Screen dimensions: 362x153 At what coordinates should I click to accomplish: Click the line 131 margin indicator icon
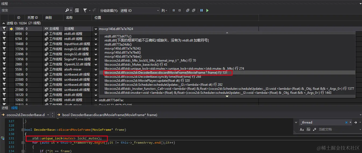coord(3,138)
